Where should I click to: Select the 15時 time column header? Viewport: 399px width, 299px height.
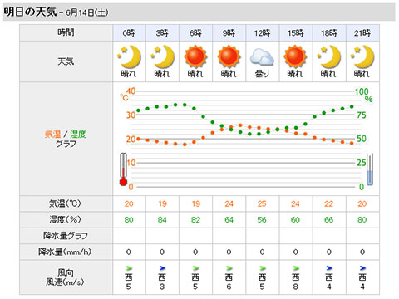296,33
